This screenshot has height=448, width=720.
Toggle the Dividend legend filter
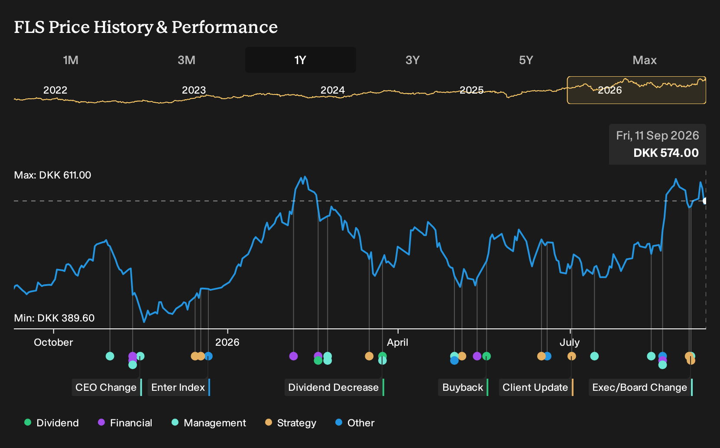click(x=52, y=423)
